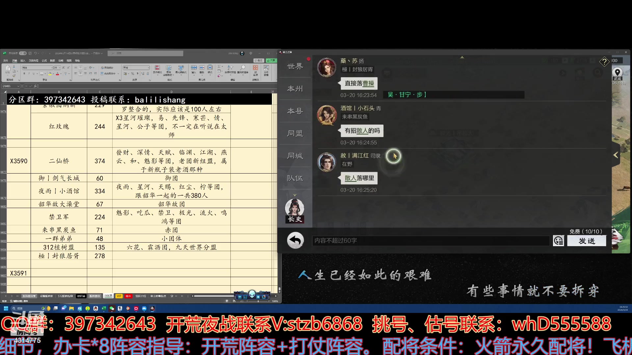Click the 长史 character avatar

pyautogui.click(x=295, y=211)
